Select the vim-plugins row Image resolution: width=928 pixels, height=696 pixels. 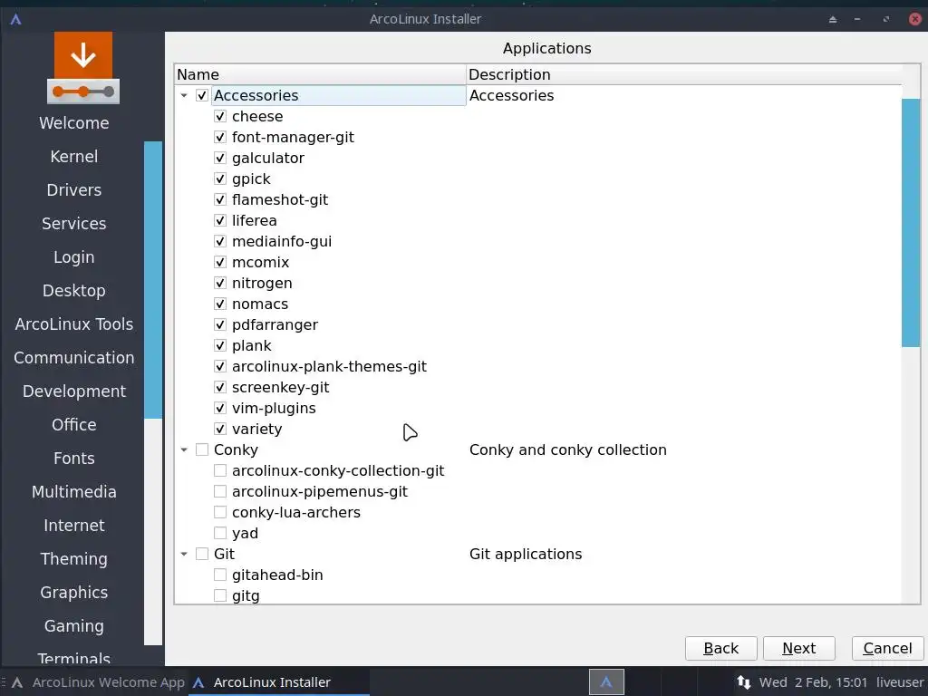[x=274, y=409]
